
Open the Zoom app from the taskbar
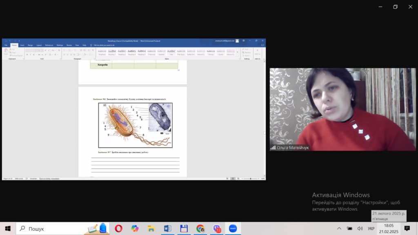233,228
